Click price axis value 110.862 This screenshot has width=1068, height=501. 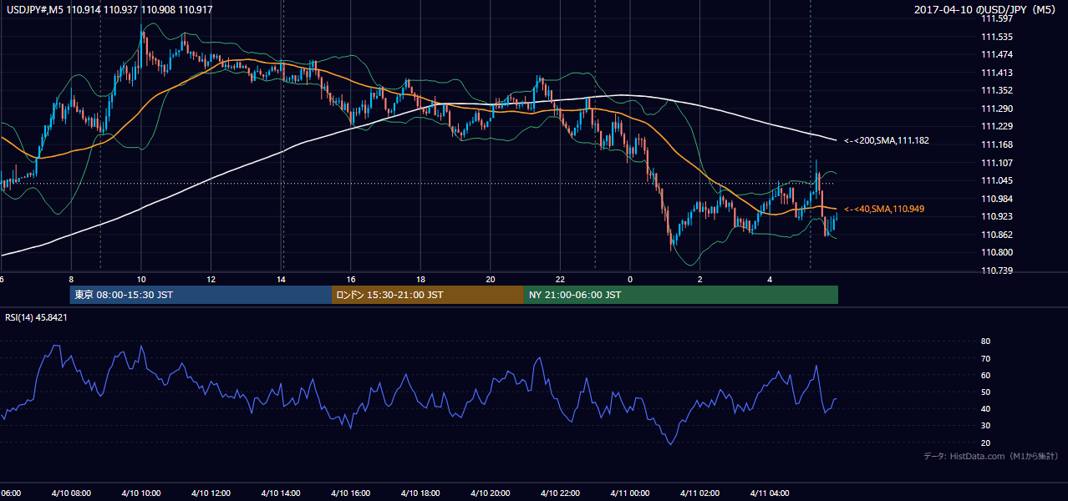(x=995, y=235)
